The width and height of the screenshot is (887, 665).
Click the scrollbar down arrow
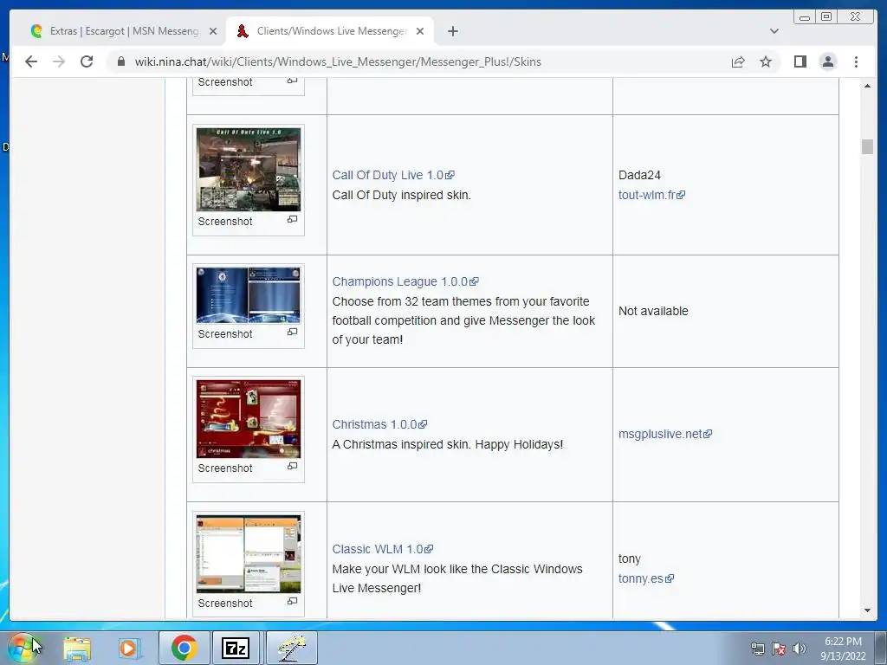[867, 610]
